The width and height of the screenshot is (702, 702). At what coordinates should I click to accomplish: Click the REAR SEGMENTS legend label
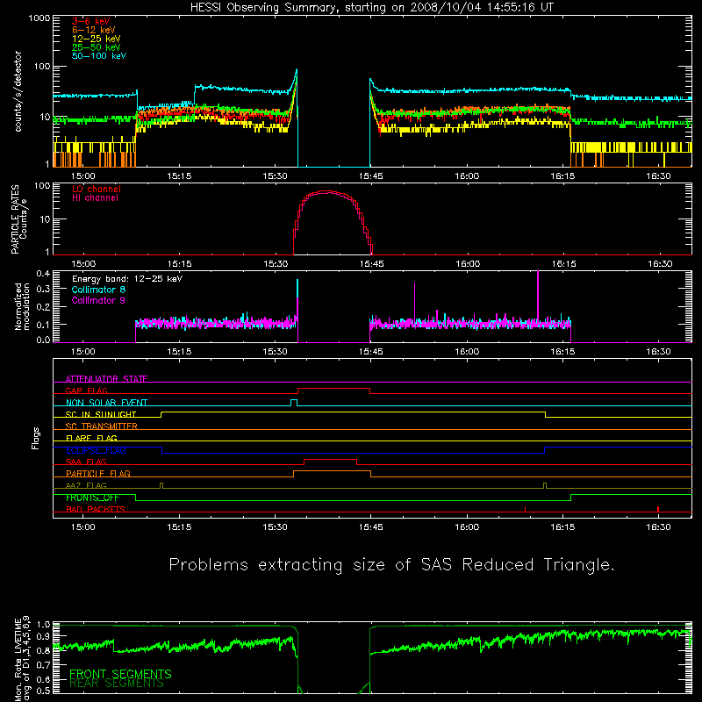tap(117, 684)
